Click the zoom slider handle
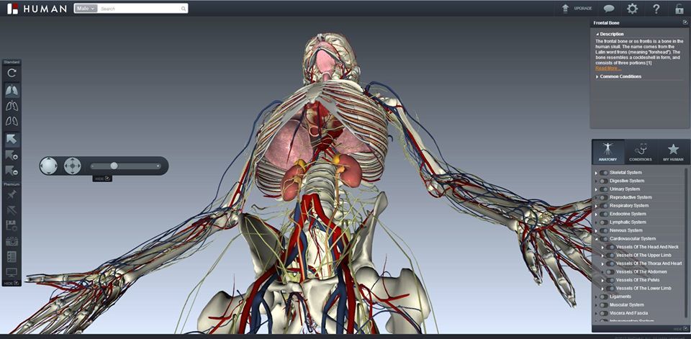Image resolution: width=691 pixels, height=339 pixels. [114, 166]
